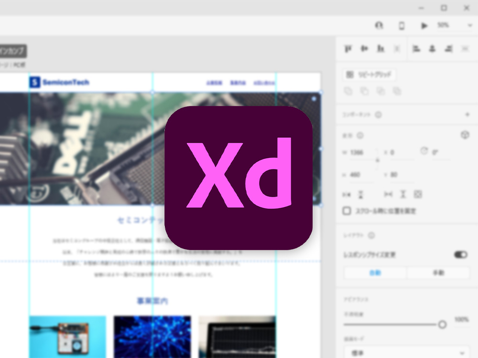
Task: Show Component section info icon
Action: (x=378, y=115)
